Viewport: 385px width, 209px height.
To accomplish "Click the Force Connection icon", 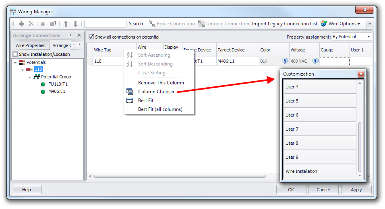I will (x=152, y=24).
